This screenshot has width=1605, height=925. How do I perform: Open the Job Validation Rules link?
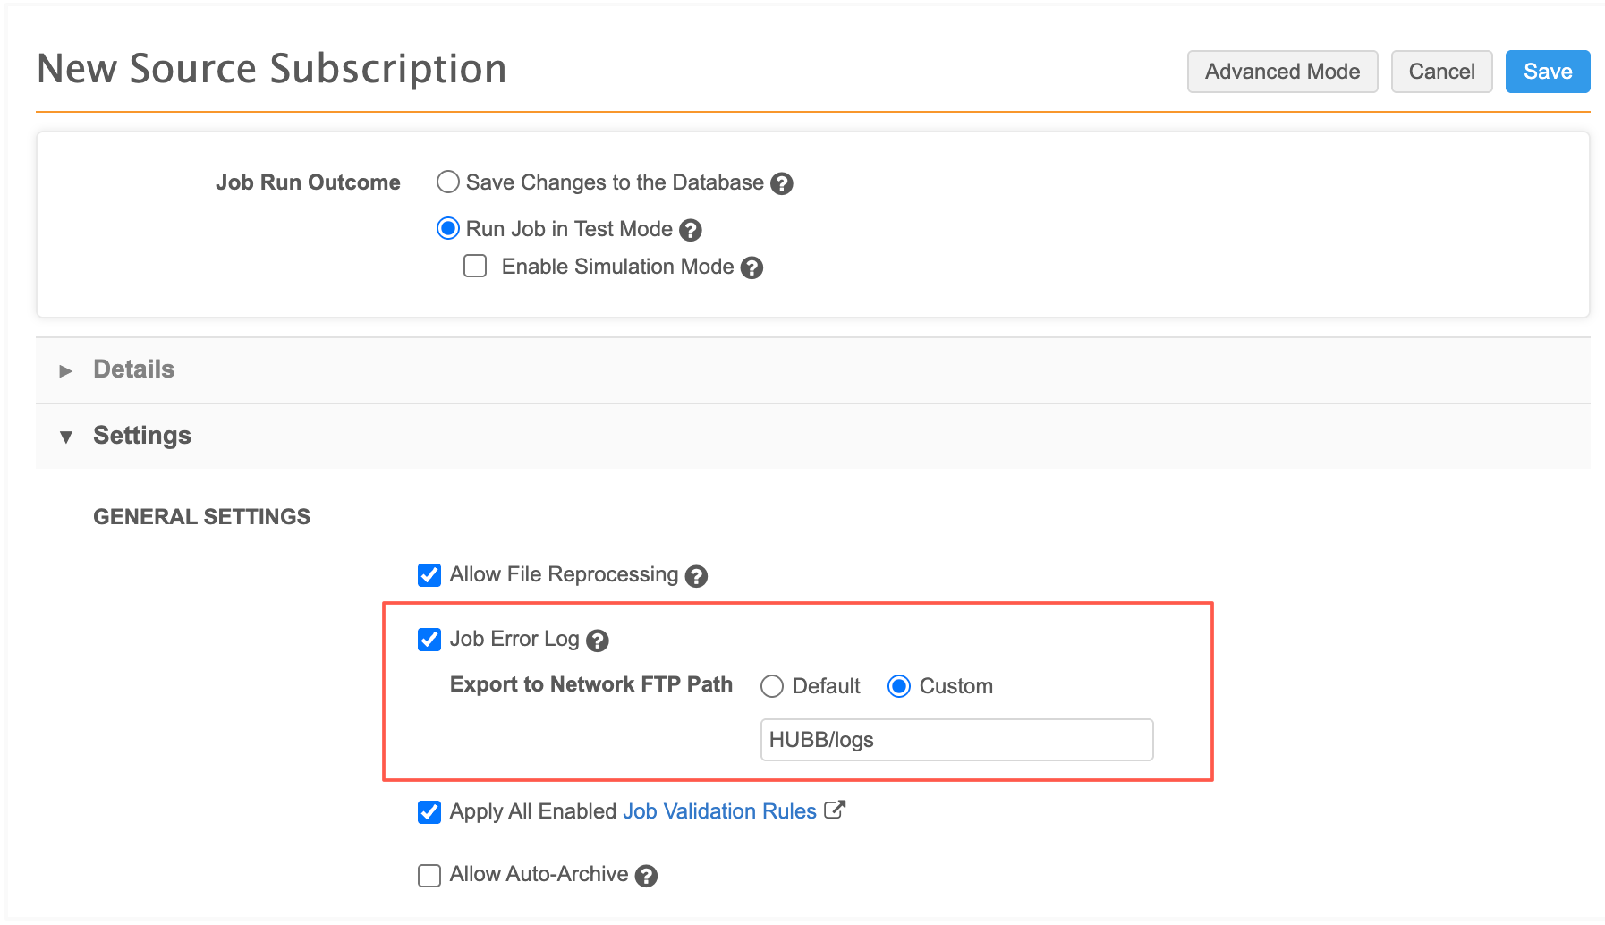point(719,811)
